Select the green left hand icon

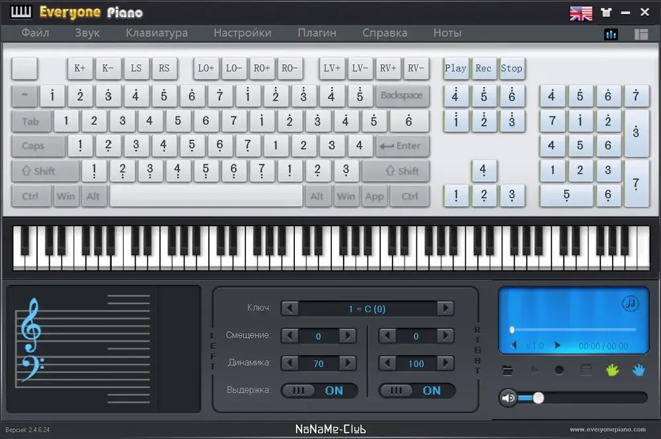pos(612,370)
